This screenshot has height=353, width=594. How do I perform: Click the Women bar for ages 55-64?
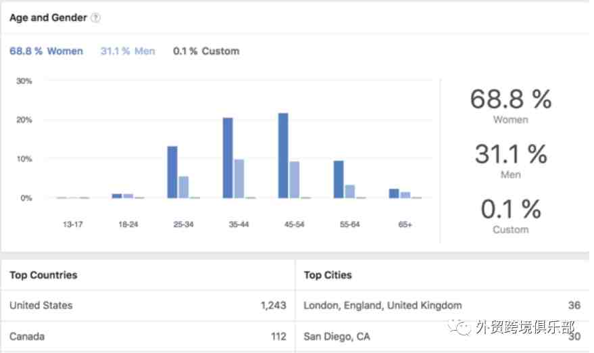[x=339, y=179]
